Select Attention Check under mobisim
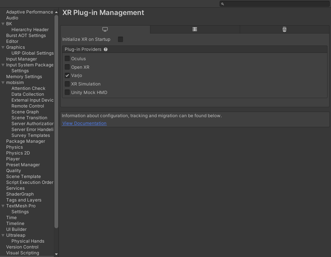 coord(28,88)
